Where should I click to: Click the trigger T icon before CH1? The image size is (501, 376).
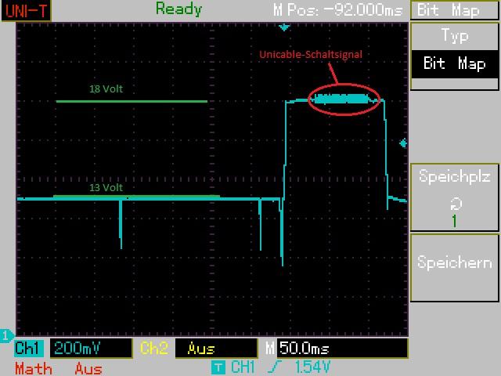[x=219, y=367]
